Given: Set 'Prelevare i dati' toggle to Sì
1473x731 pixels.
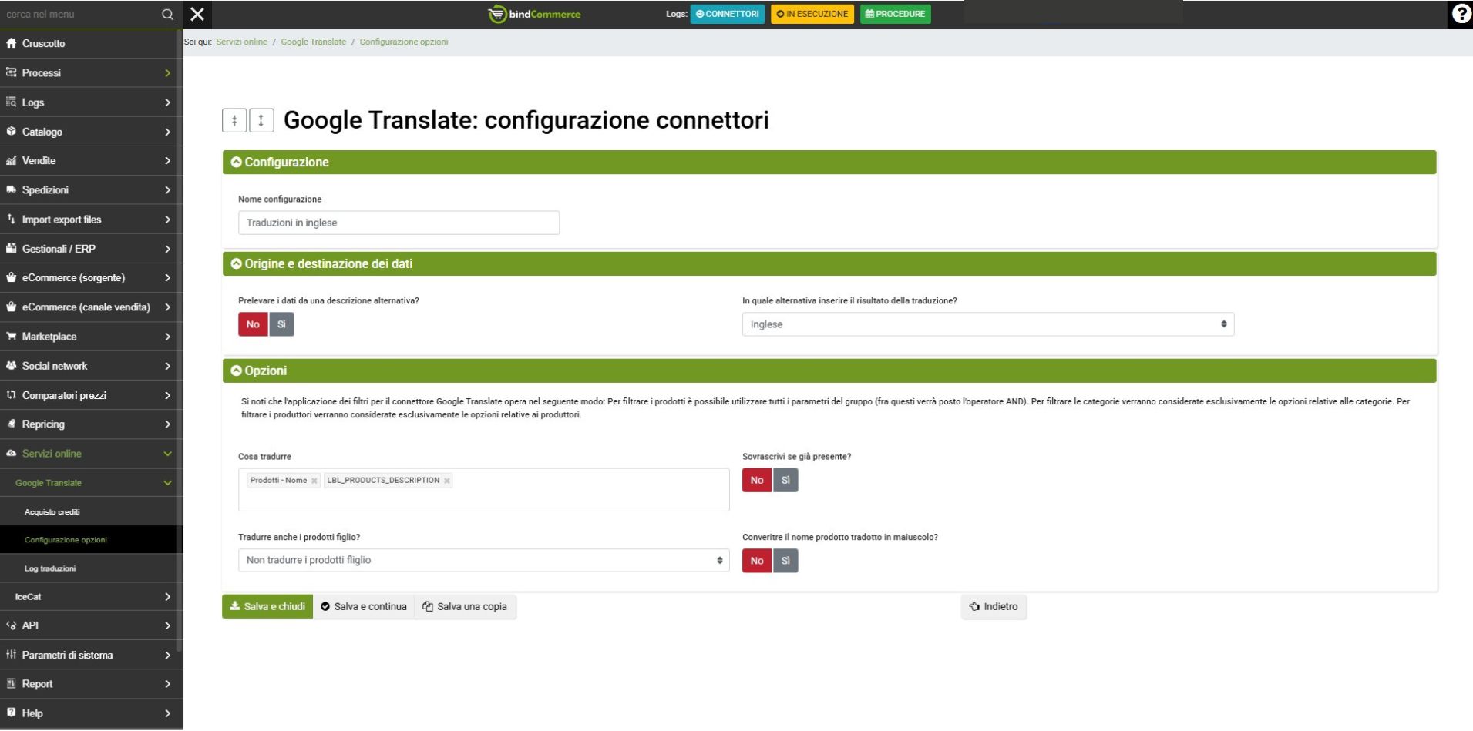Looking at the screenshot, I should pyautogui.click(x=281, y=324).
